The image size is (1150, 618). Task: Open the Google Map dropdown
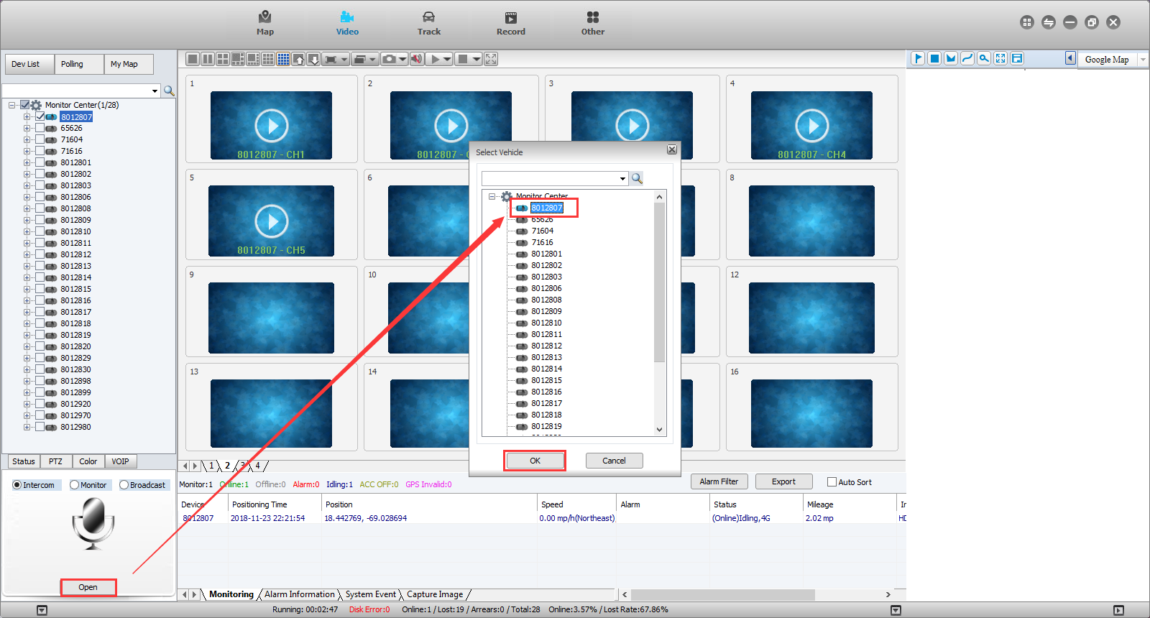pos(1143,60)
